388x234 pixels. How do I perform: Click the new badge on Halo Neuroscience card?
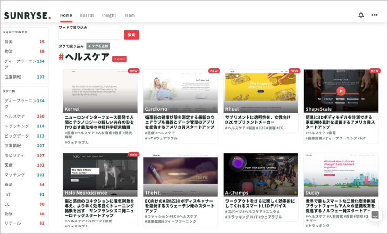[133, 155]
